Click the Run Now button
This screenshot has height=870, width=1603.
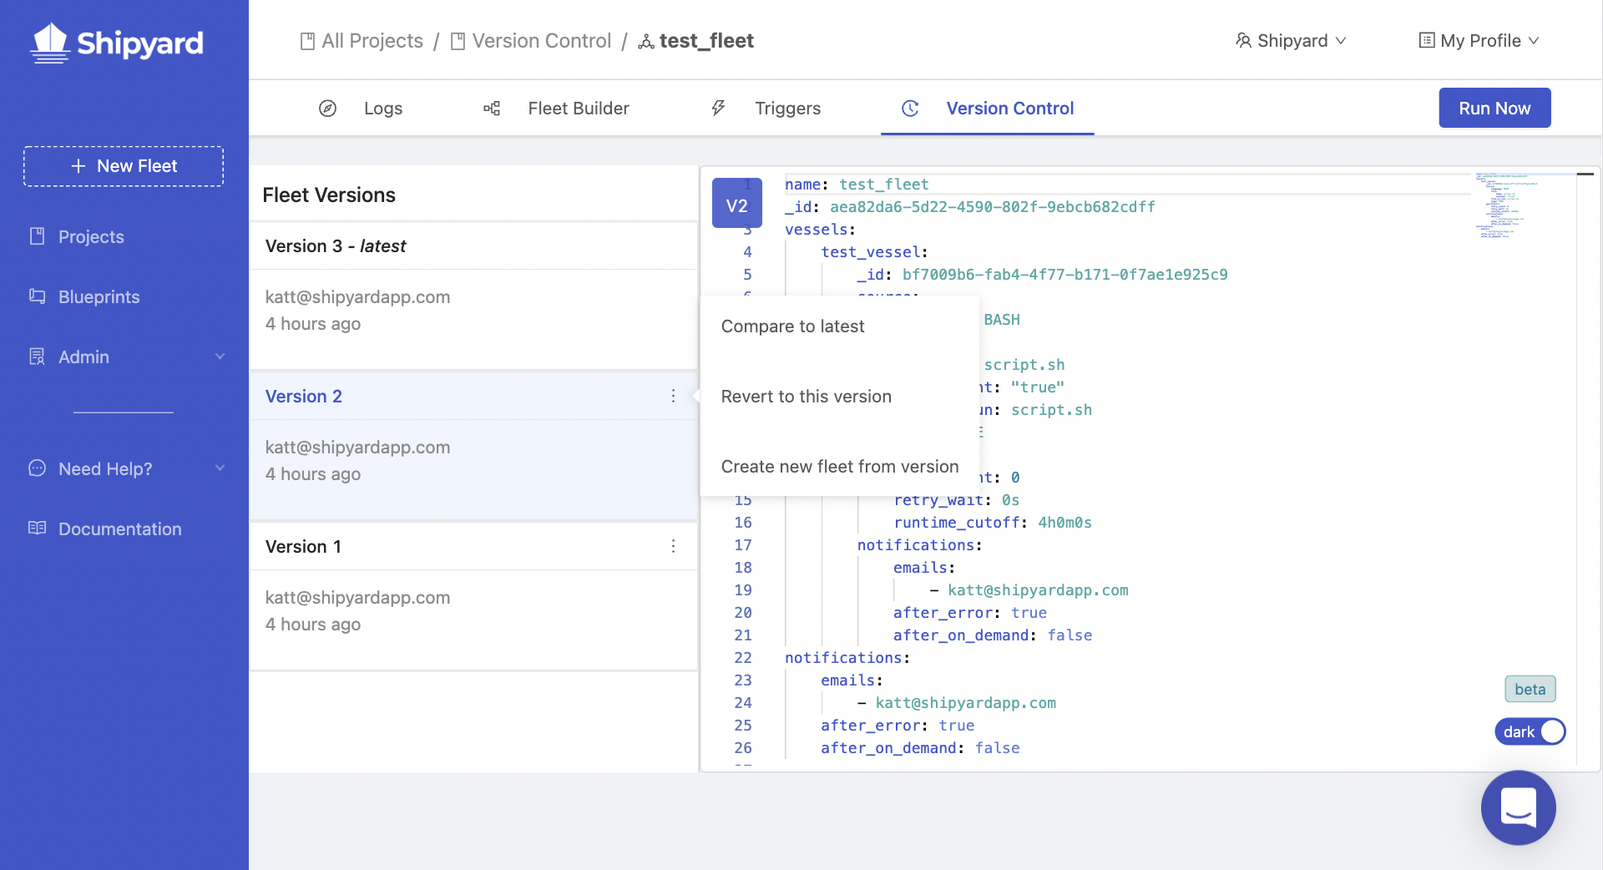point(1494,108)
